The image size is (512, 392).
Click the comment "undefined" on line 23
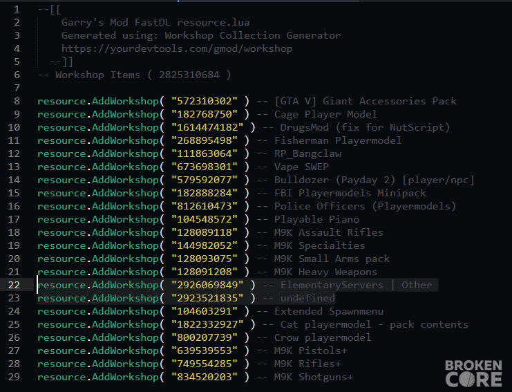pyautogui.click(x=307, y=298)
